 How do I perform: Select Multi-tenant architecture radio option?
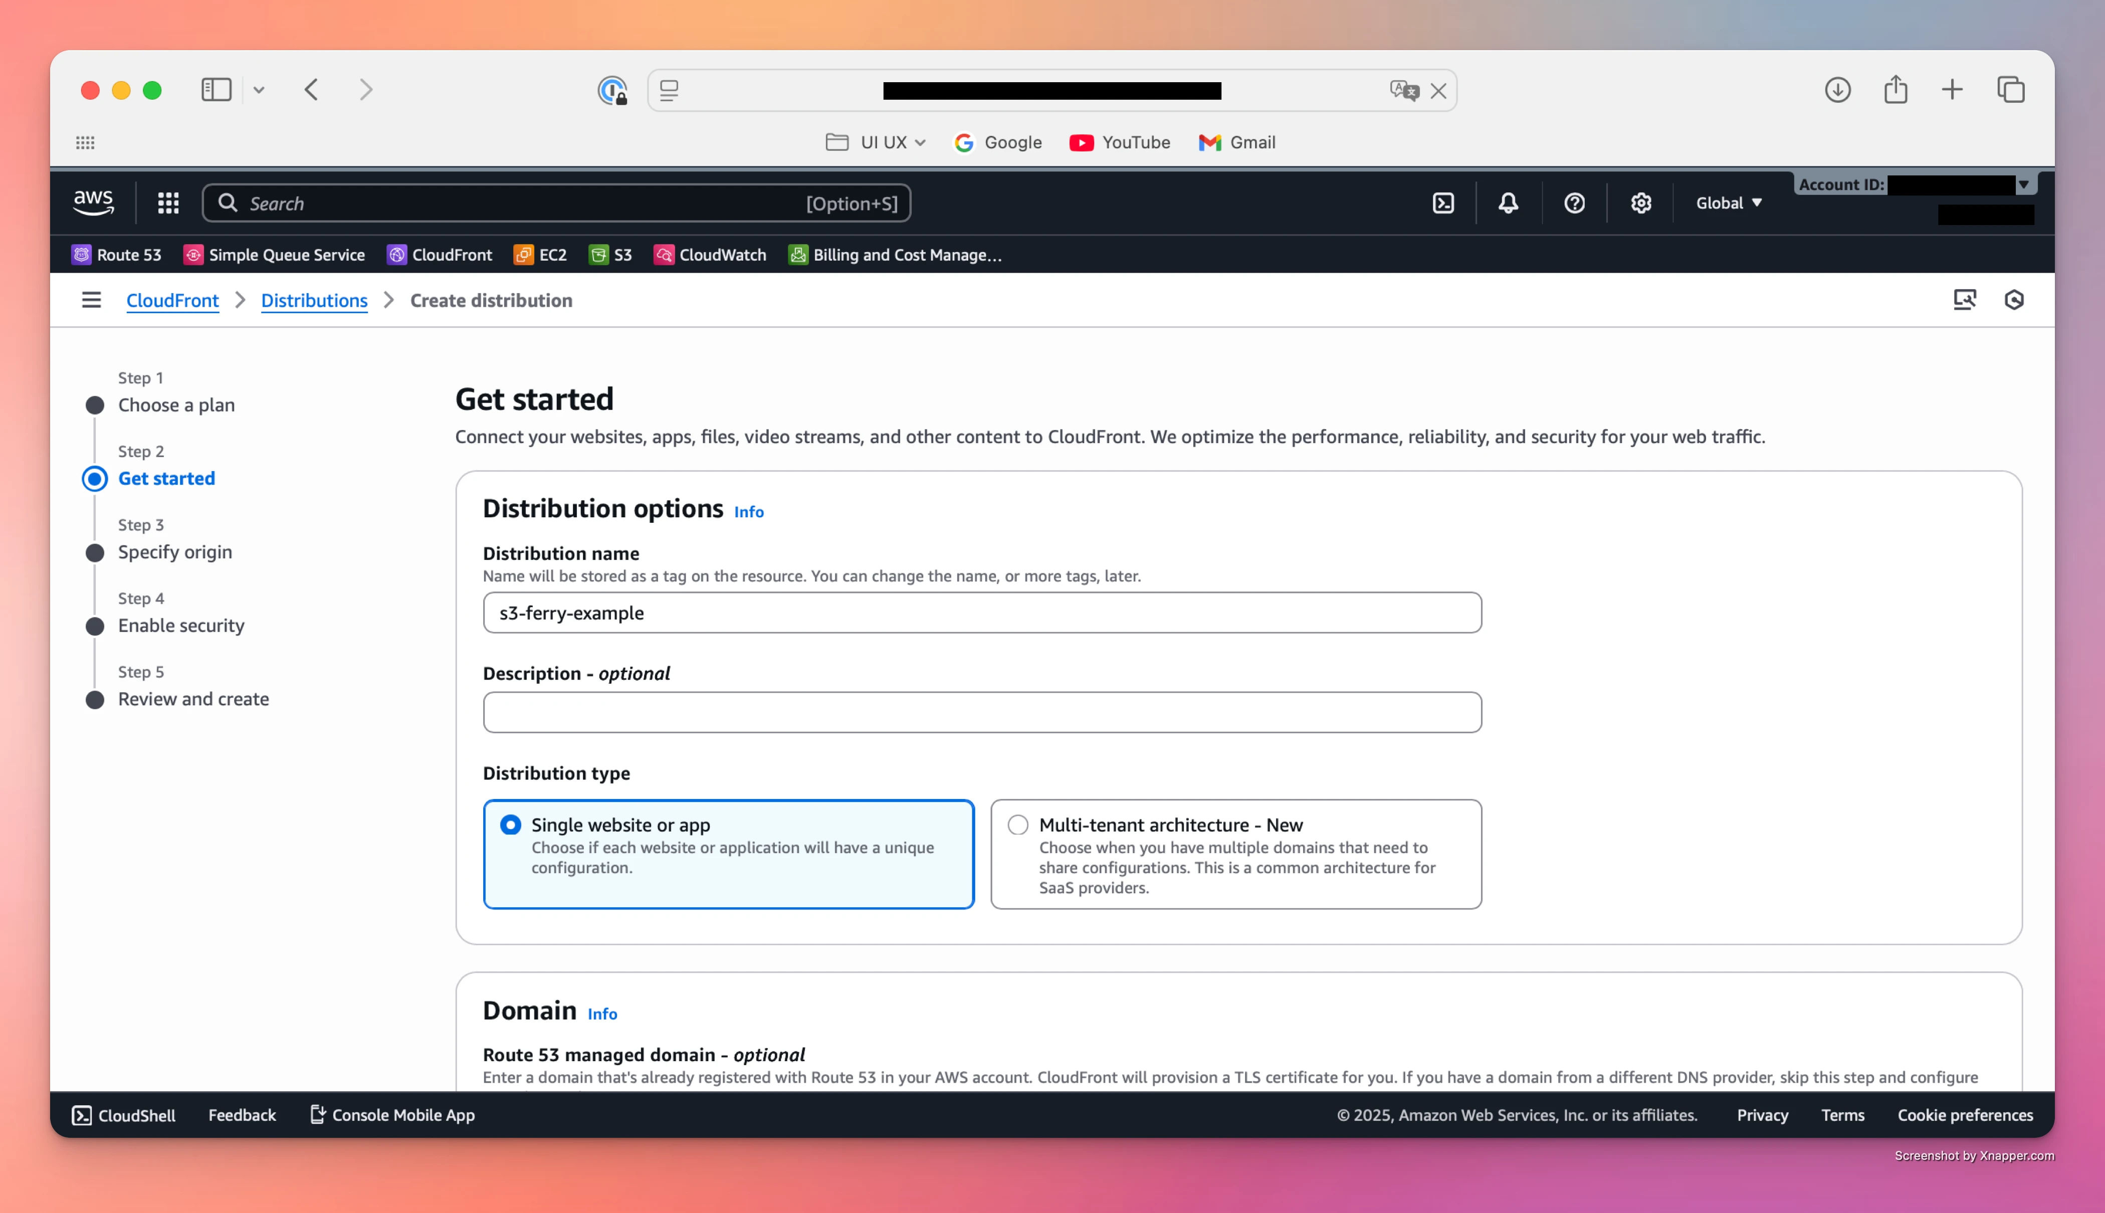click(1017, 825)
